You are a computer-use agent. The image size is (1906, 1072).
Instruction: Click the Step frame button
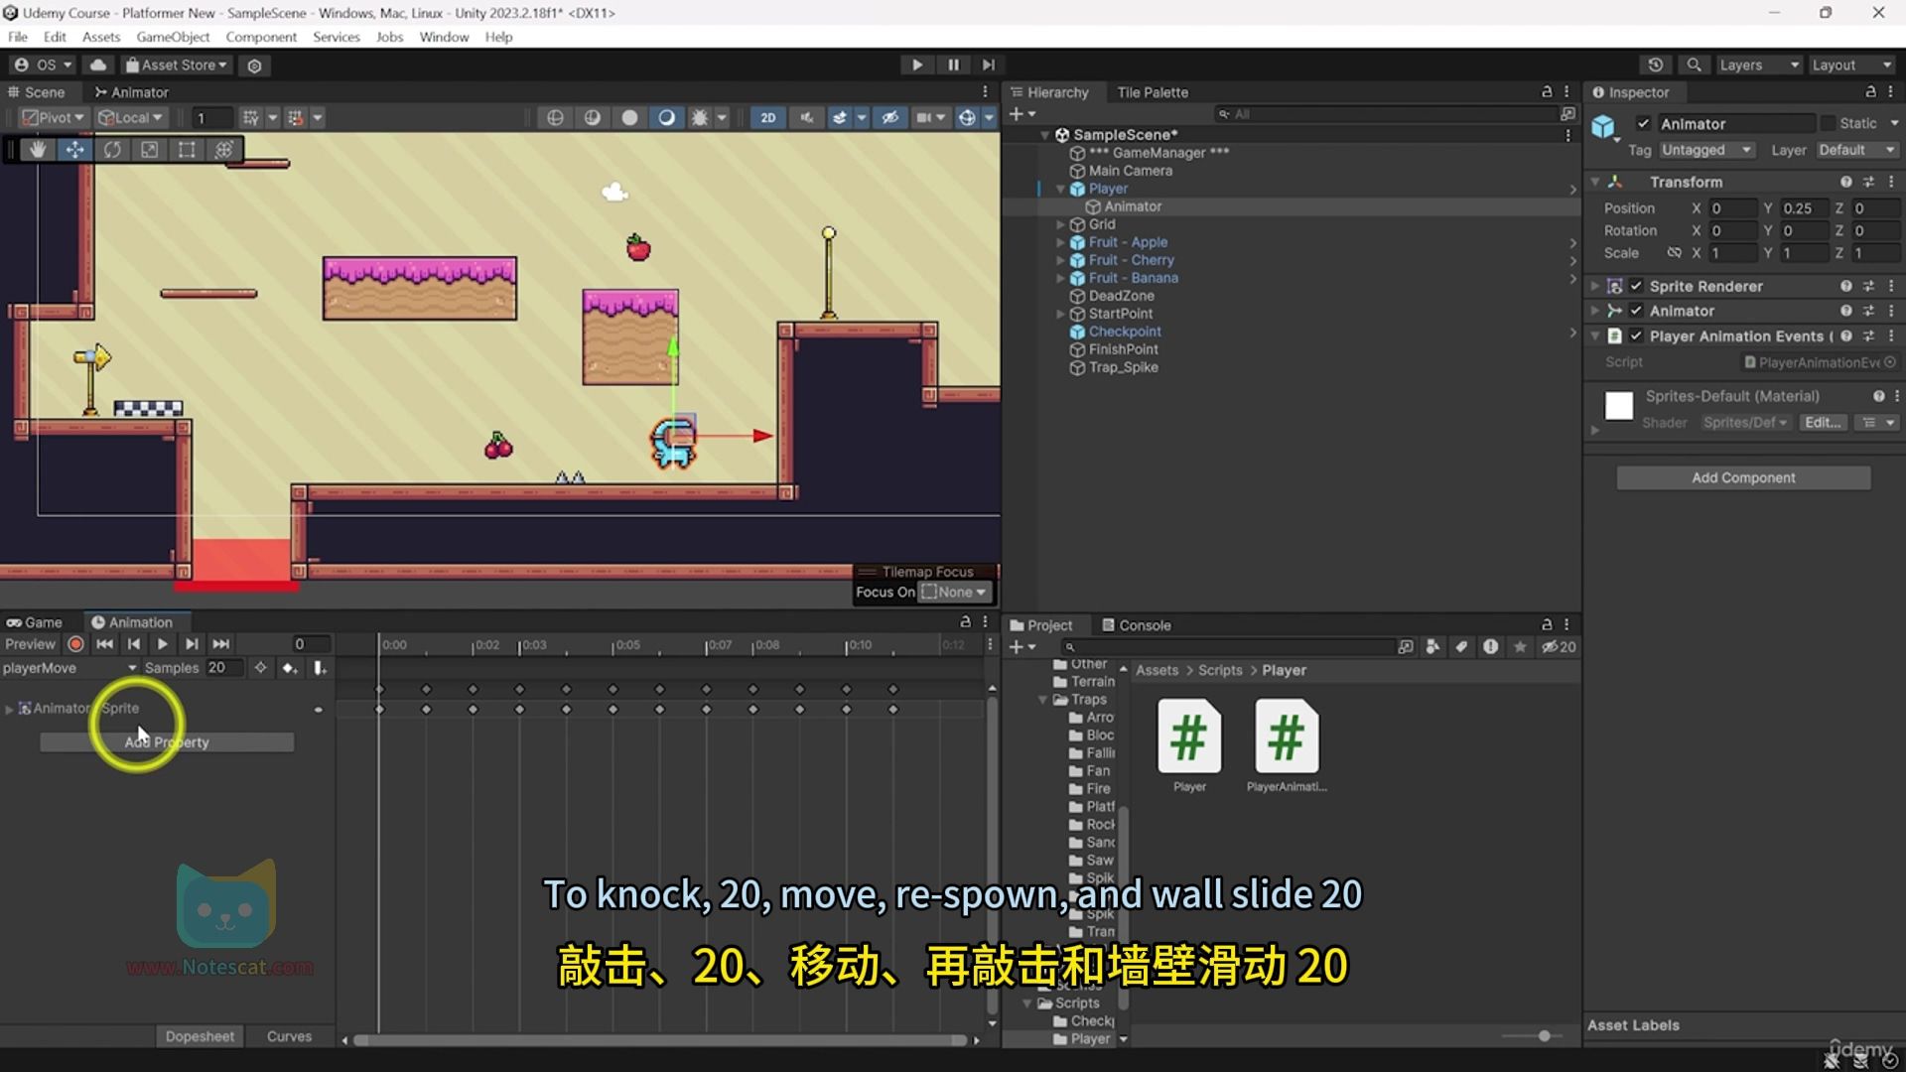(989, 65)
